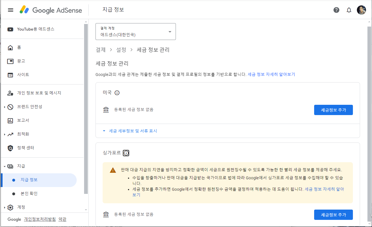Click the gear icon beside 계정
Screen dimensions: 372x227
(x=10, y=207)
